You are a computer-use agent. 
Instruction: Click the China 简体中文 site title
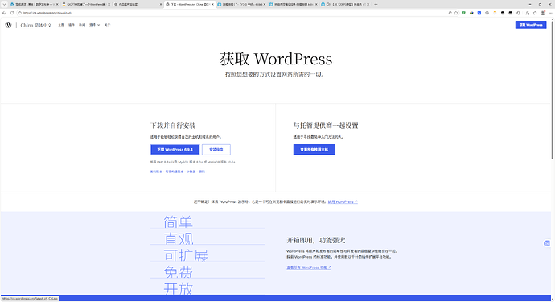pyautogui.click(x=36, y=25)
